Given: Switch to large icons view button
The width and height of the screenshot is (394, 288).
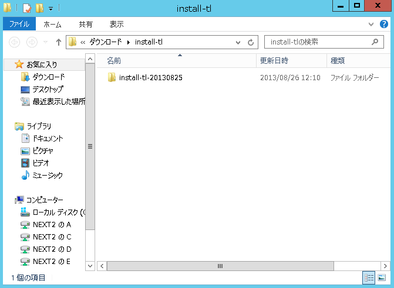Looking at the screenshot, I should [x=382, y=277].
